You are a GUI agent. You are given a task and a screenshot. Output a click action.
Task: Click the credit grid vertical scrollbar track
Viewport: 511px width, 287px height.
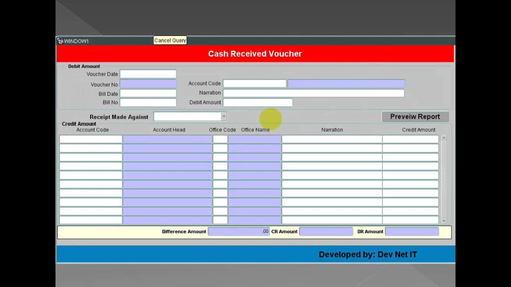click(444, 179)
